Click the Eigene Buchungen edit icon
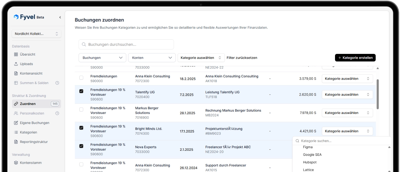 (16, 123)
